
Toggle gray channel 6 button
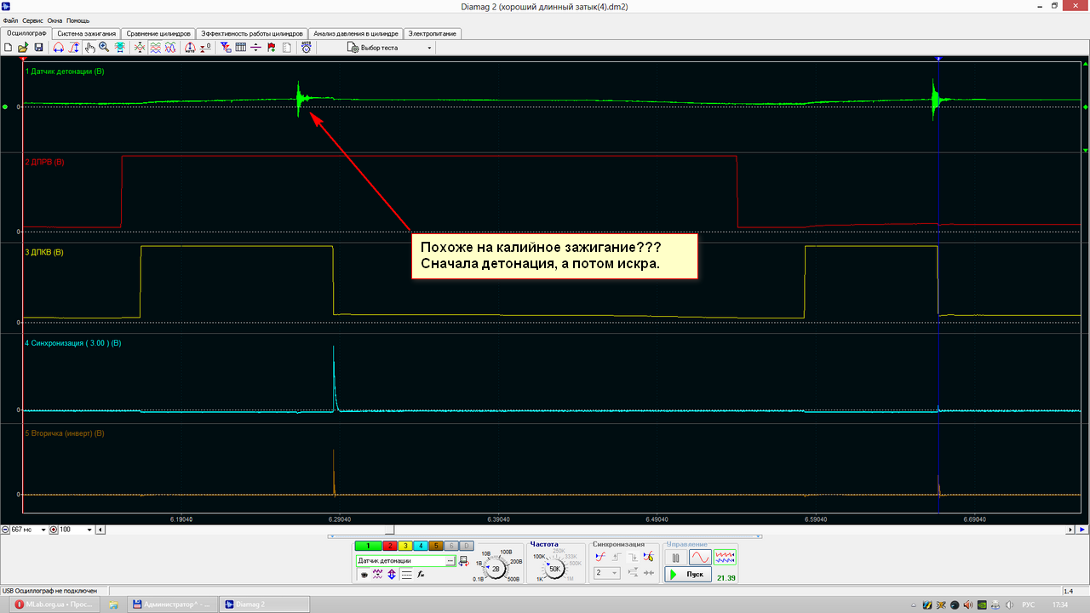[451, 545]
